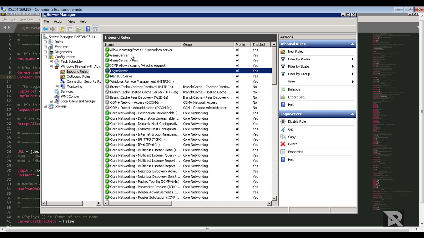
Task: Click Help under LoginServer actions
Action: pos(291,159)
